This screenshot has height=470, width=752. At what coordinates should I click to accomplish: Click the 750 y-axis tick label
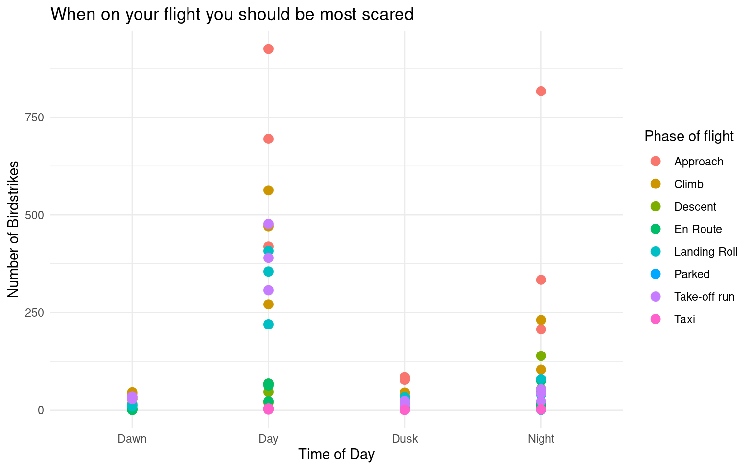[35, 117]
